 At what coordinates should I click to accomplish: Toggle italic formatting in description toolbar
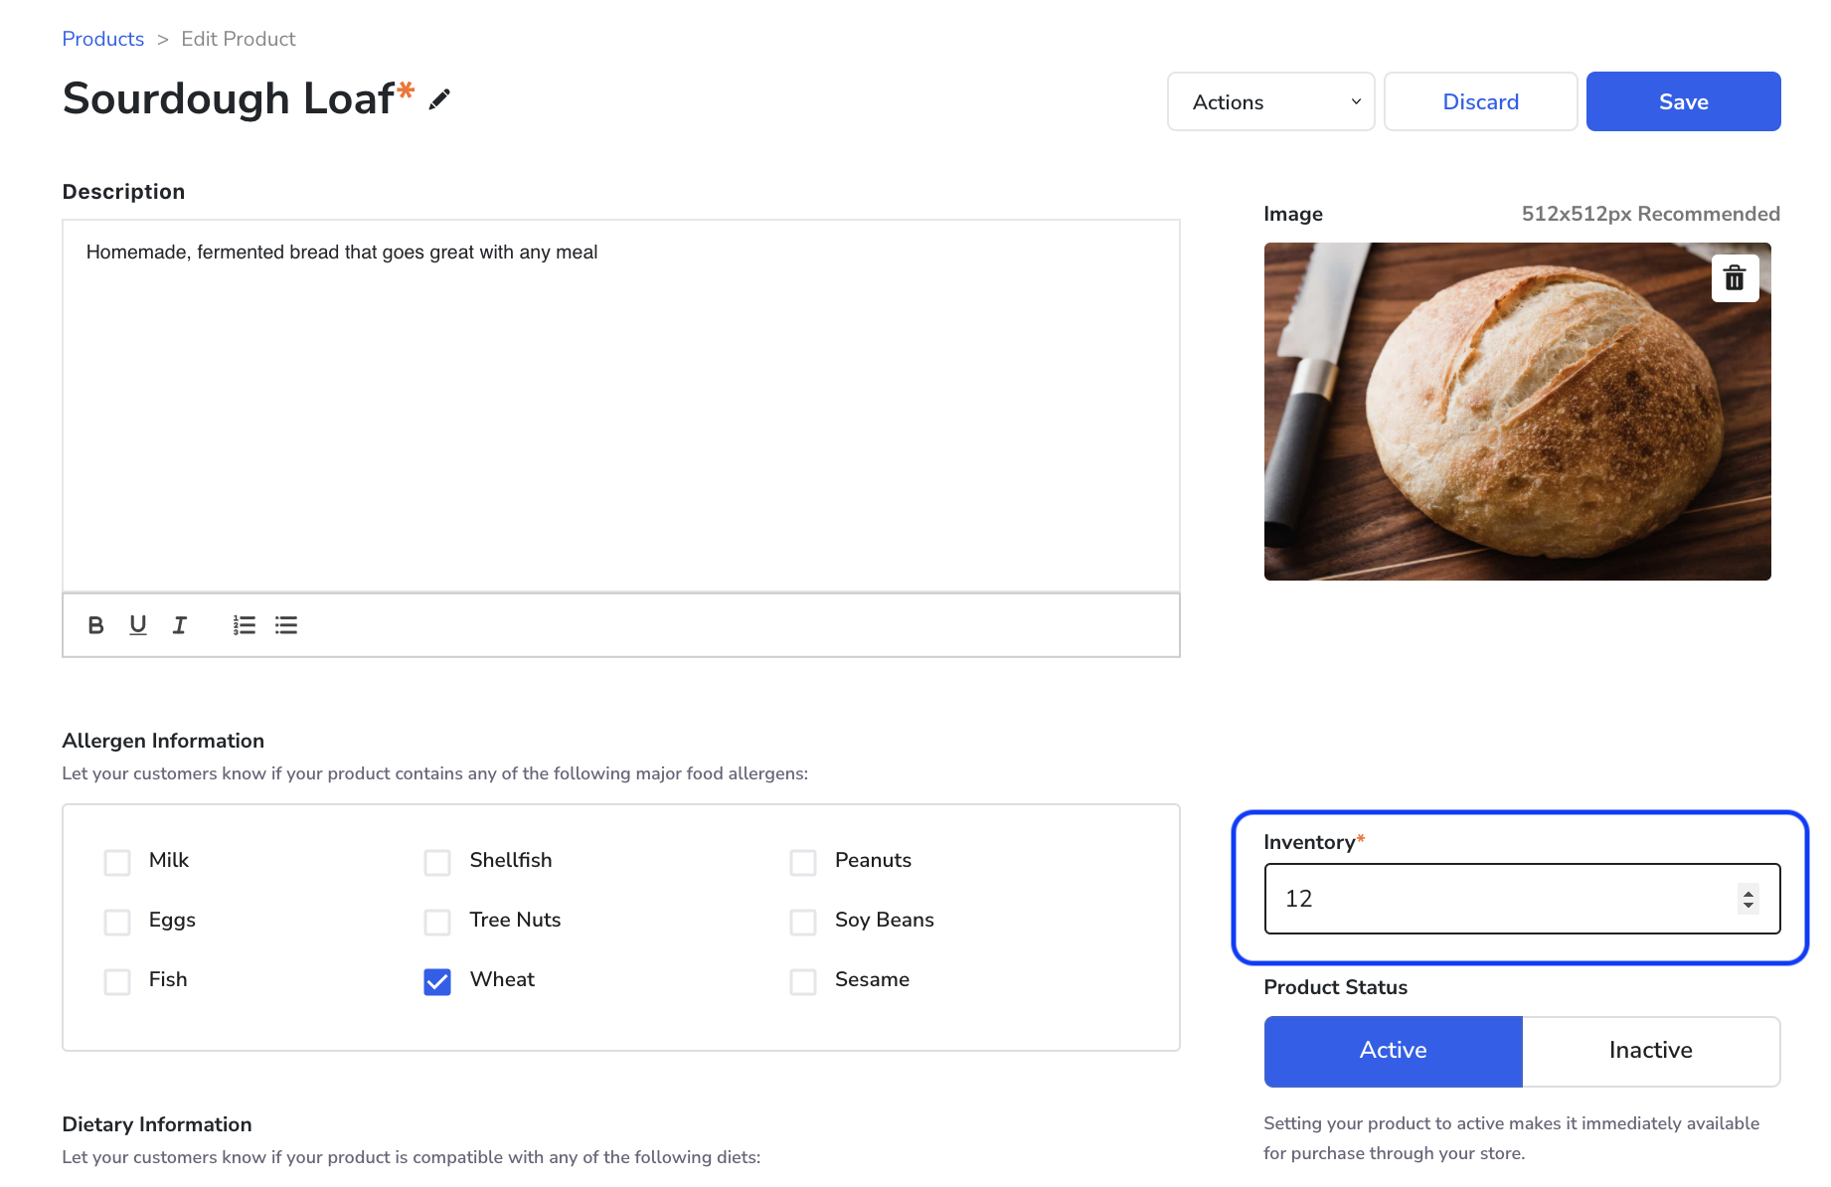pos(180,625)
